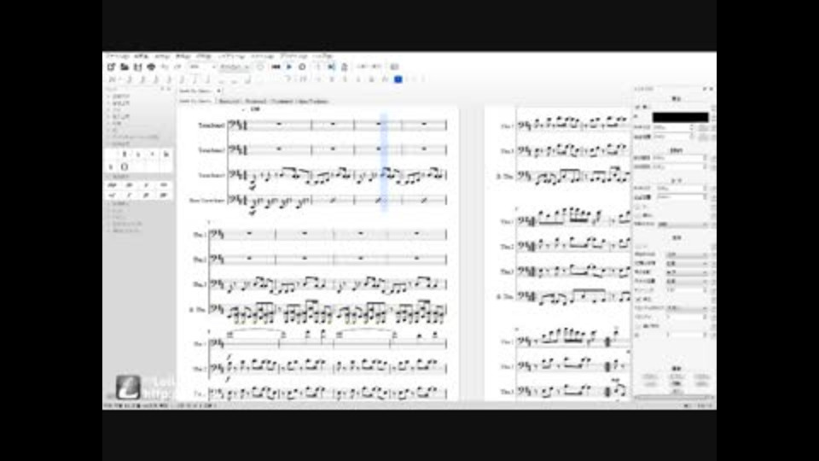The height and width of the screenshot is (461, 819).
Task: Open the black color swatch in Inspector
Action: [680, 118]
